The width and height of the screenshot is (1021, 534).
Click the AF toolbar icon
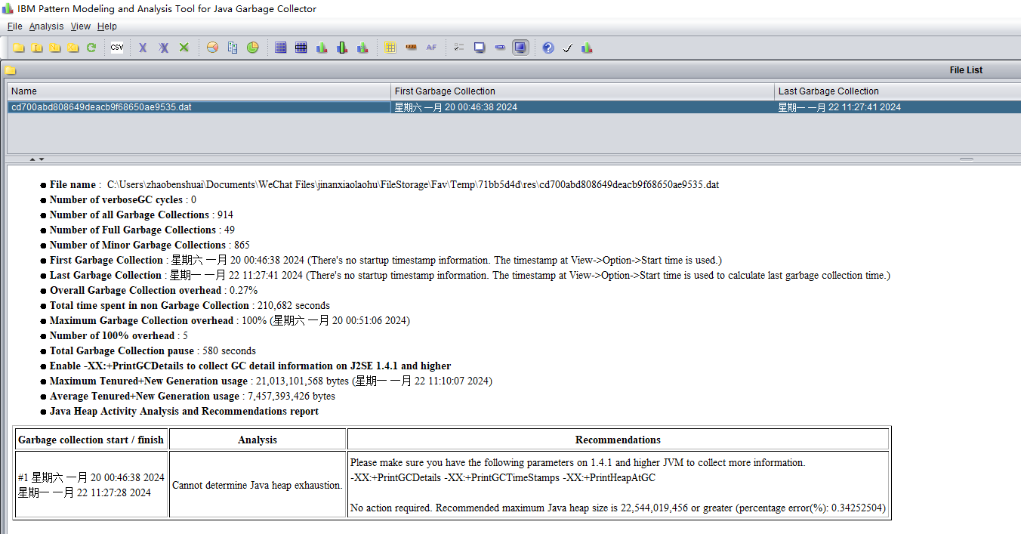coord(431,48)
